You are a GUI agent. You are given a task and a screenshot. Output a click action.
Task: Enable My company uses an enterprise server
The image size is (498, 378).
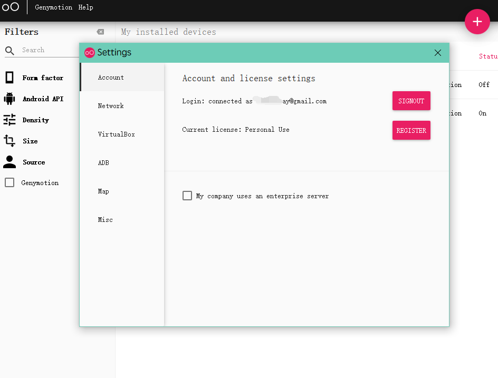(x=187, y=196)
